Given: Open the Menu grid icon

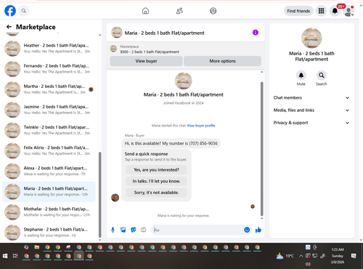Looking at the screenshot, I should click(321, 11).
